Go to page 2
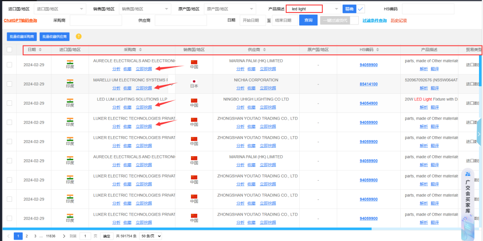Viewport: 483px width, 241px height. click(x=26, y=236)
